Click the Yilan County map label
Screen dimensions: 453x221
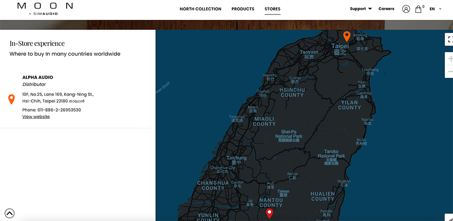tap(350, 105)
